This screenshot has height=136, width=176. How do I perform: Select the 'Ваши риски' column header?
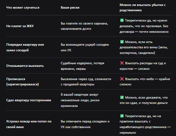point(70,8)
